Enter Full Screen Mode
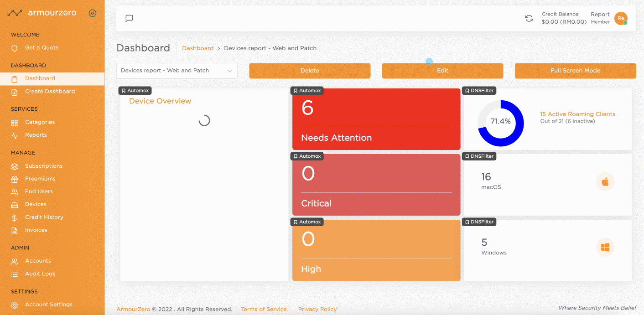 point(576,71)
